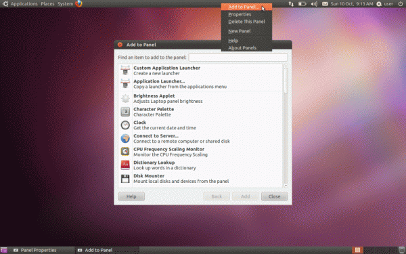406x254 pixels.
Task: Click the Back button
Action: point(217,196)
